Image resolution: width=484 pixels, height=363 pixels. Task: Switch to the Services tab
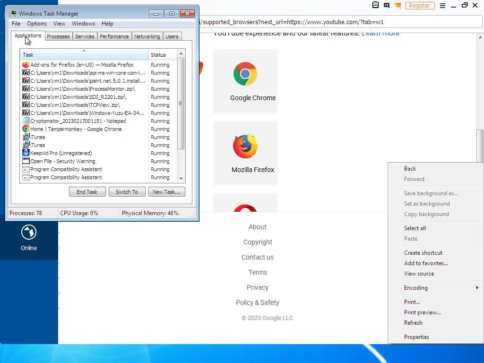(x=85, y=36)
